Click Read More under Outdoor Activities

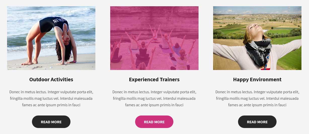click(51, 122)
